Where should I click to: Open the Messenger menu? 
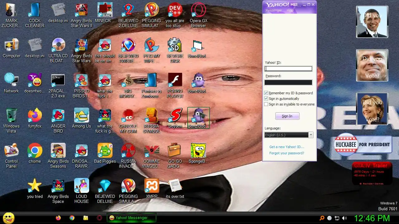(273, 10)
